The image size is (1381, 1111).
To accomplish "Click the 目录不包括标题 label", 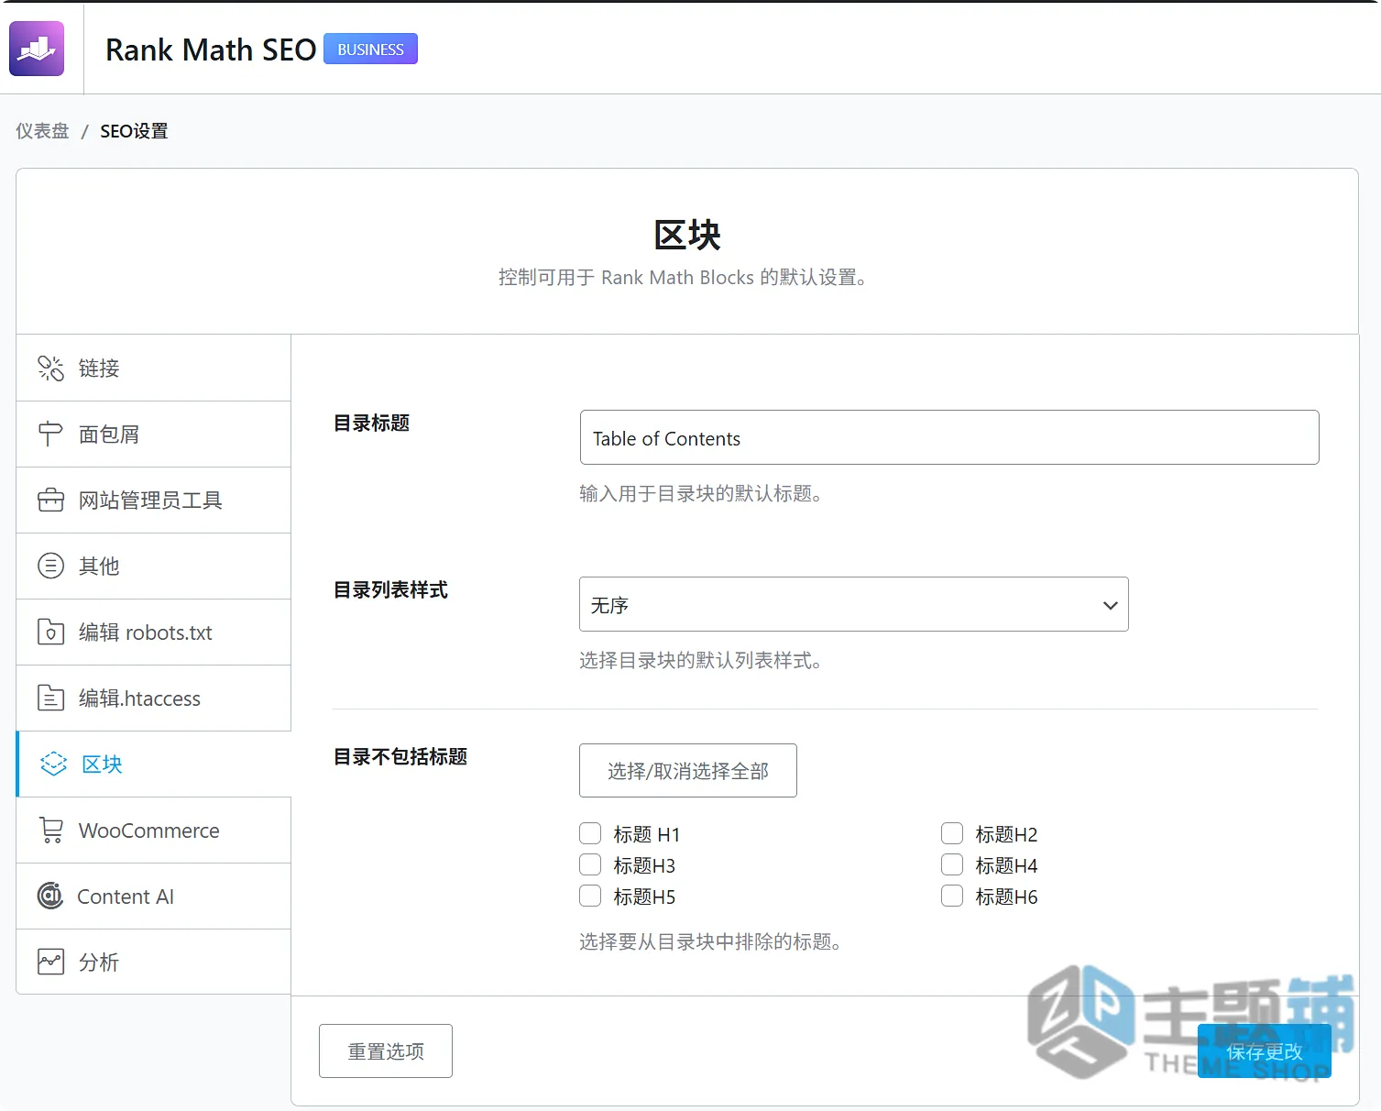I will [x=400, y=757].
